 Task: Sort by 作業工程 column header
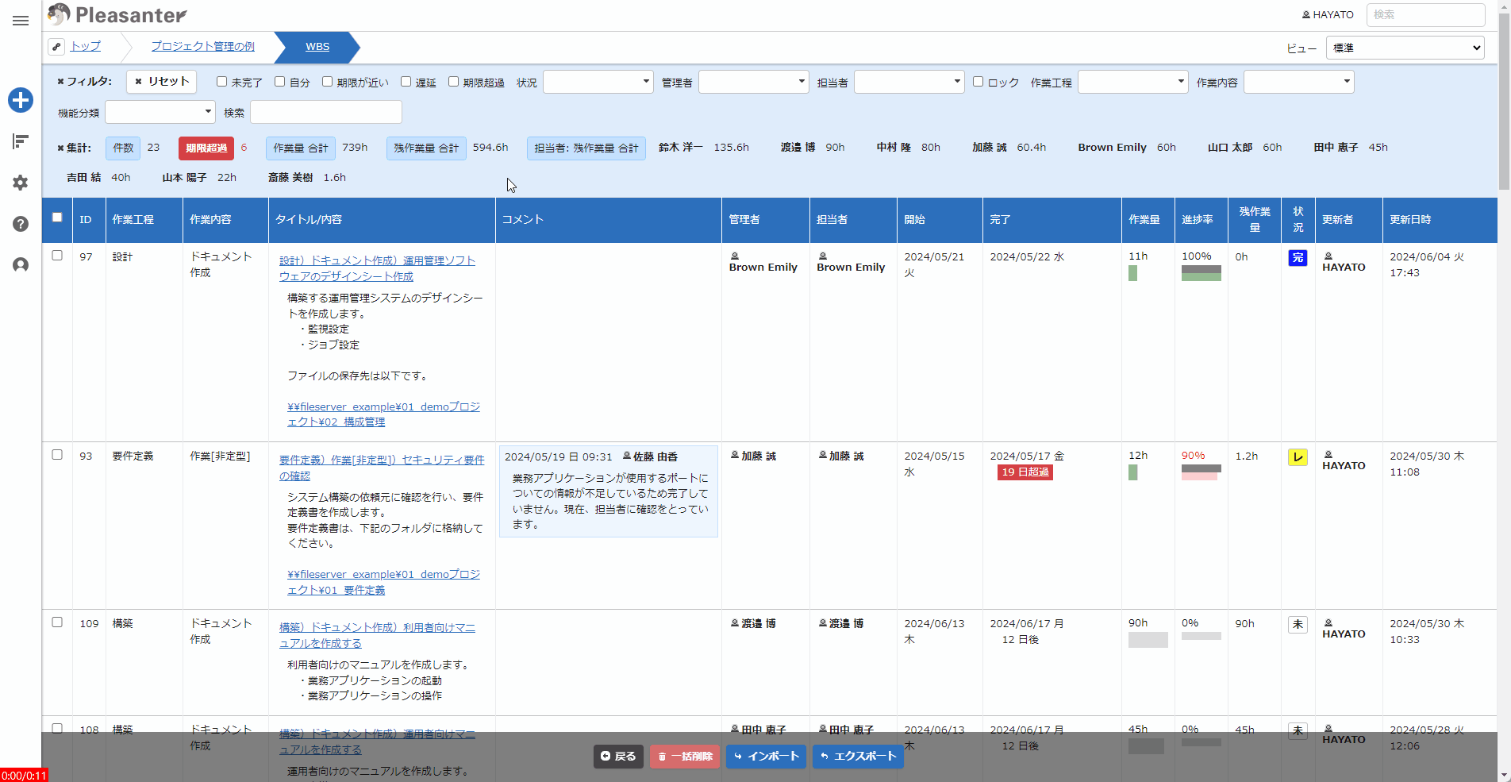(144, 220)
